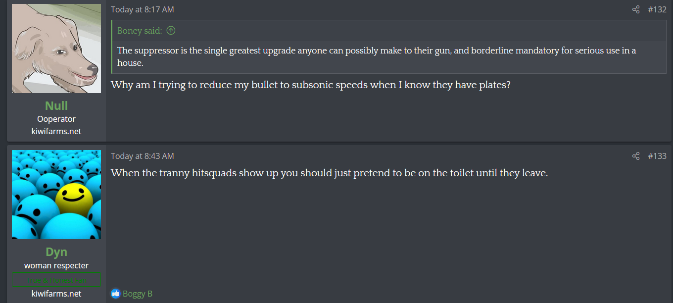The image size is (673, 303).
Task: View Boggy B who liked the post
Action: [138, 294]
